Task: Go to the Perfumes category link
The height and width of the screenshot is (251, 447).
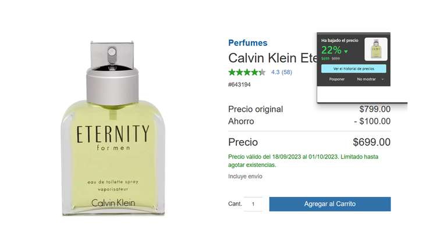Action: click(x=248, y=42)
